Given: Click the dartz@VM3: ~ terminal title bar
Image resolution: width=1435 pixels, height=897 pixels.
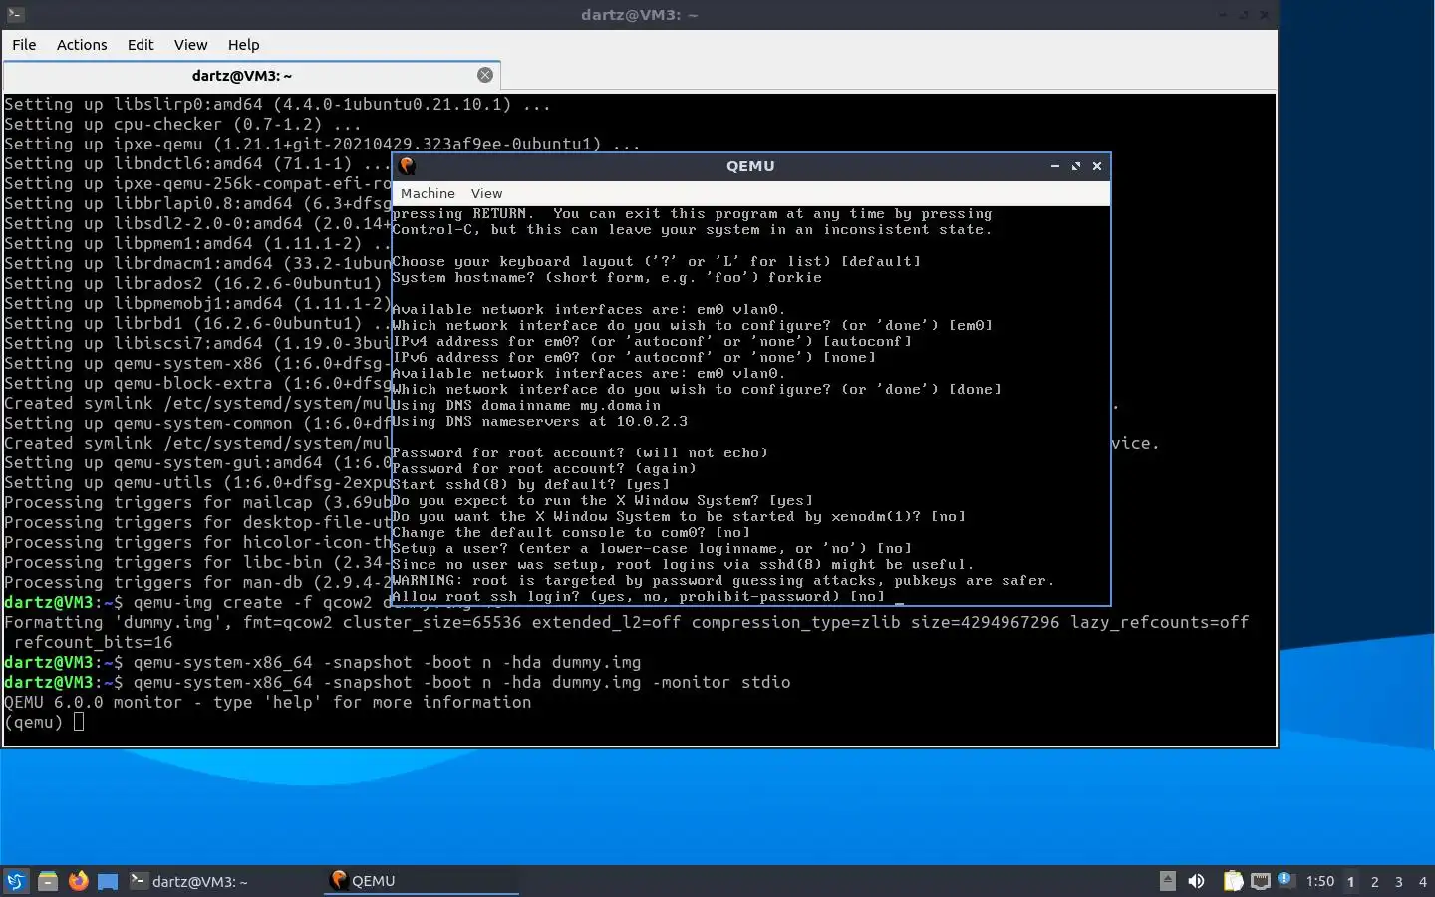Looking at the screenshot, I should 639,14.
